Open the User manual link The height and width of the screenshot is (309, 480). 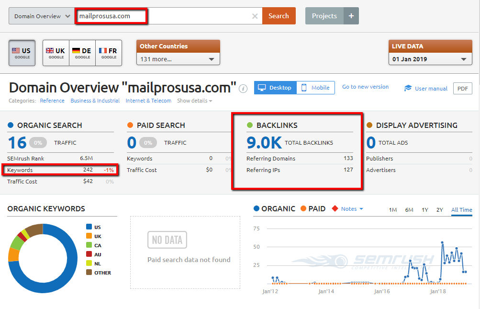pyautogui.click(x=431, y=89)
